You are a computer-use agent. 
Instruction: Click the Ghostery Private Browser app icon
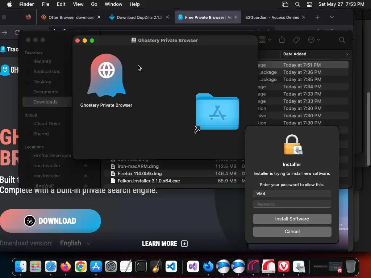pos(107,76)
